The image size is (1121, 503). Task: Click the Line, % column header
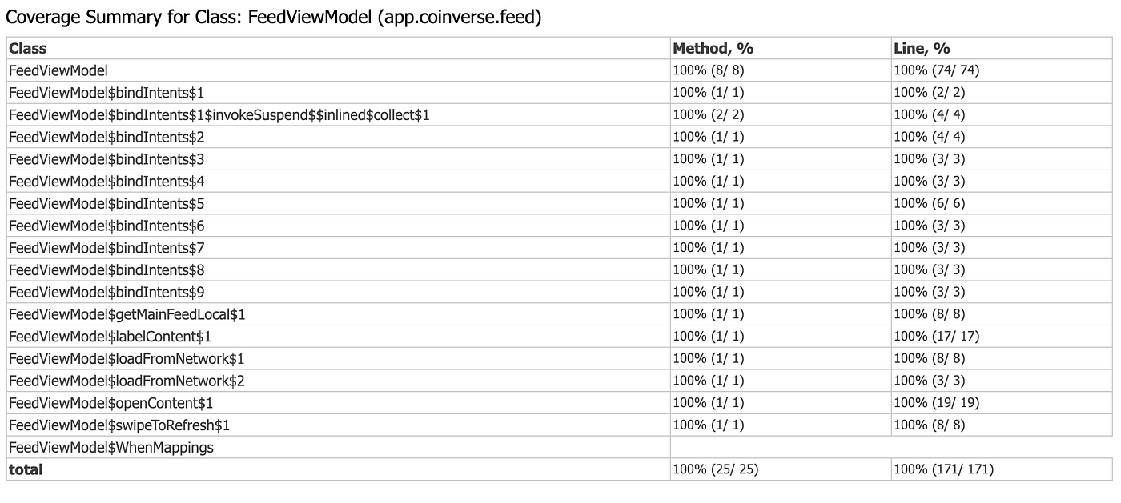point(922,48)
